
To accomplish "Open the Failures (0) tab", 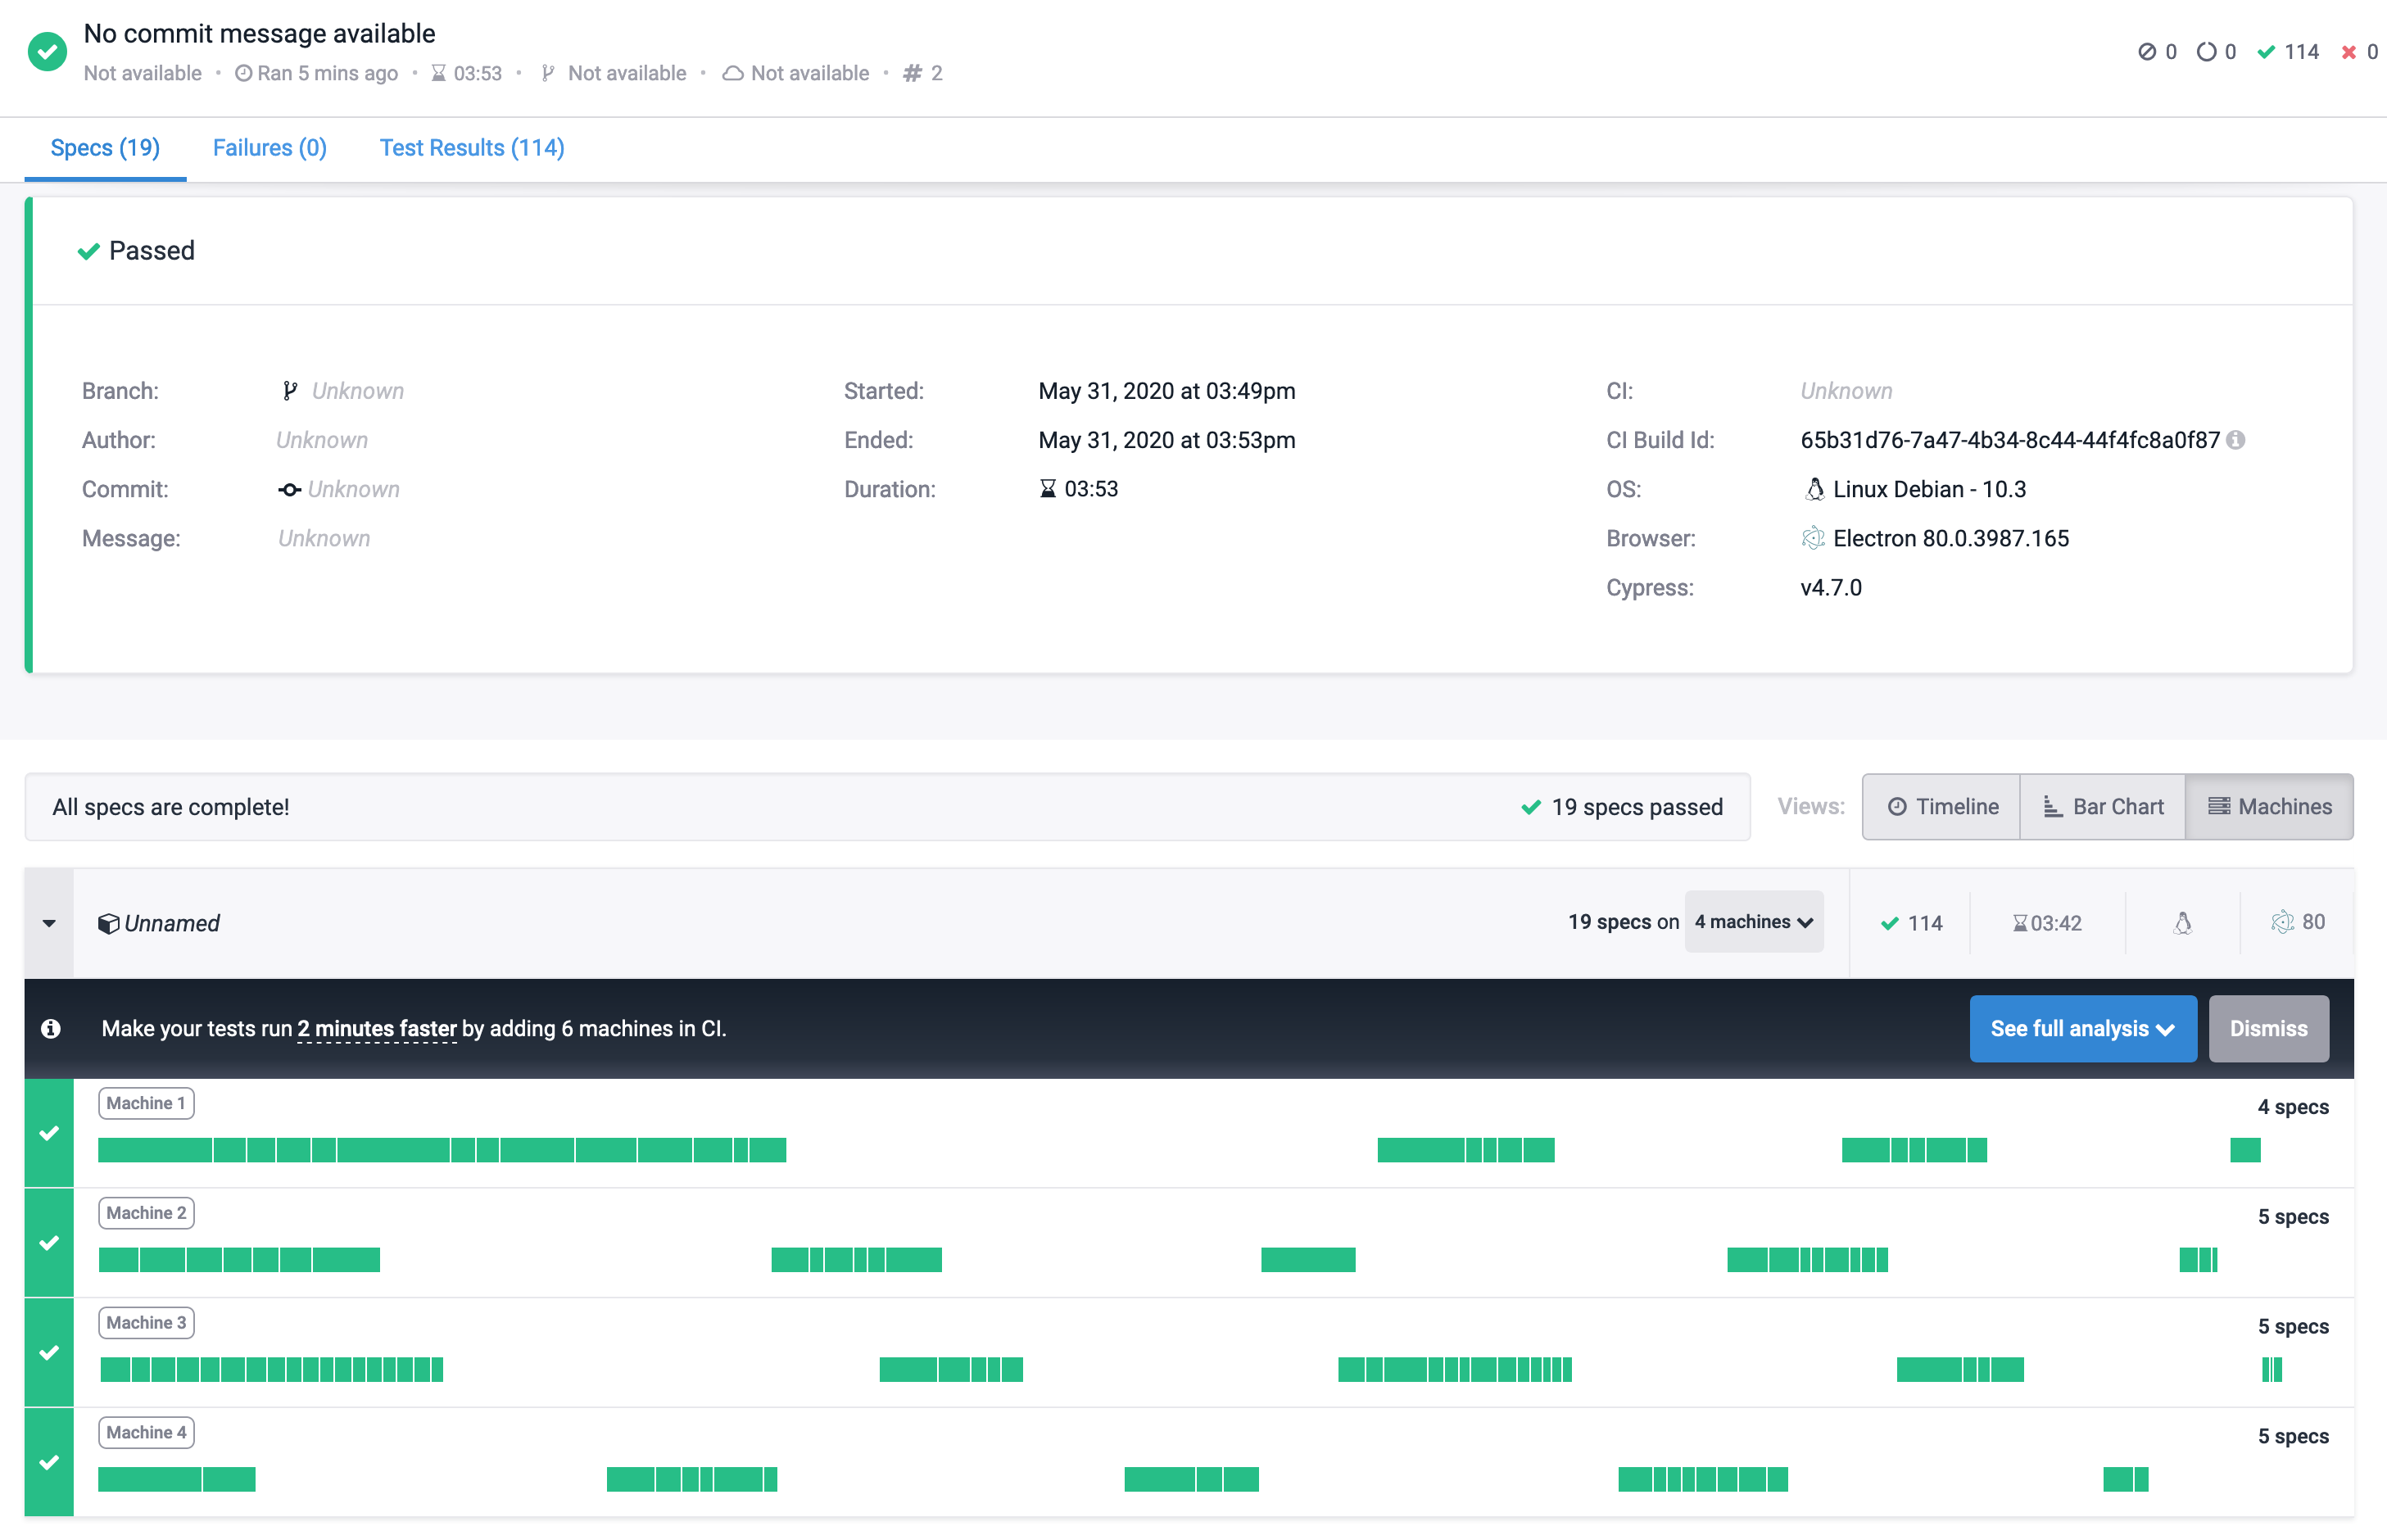I will [269, 148].
